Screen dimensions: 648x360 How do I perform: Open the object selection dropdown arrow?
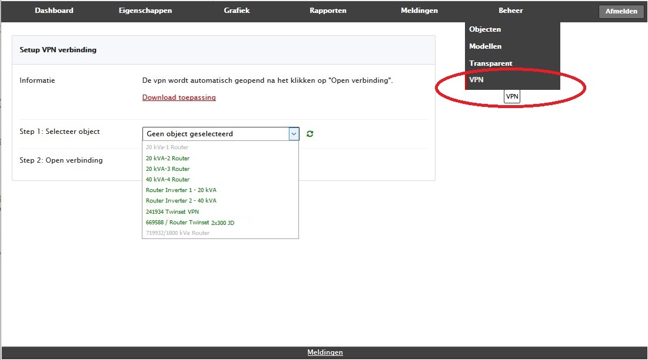pos(293,133)
